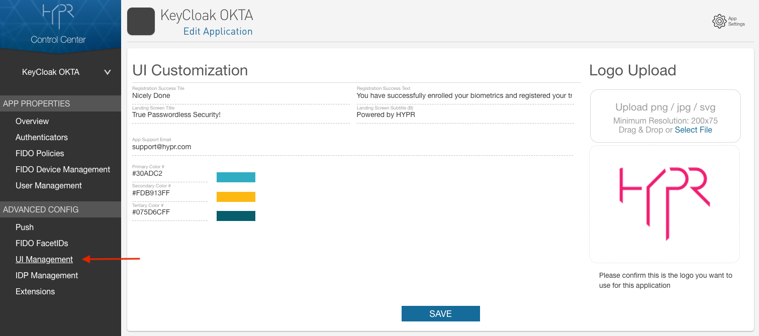Open Push configuration
The height and width of the screenshot is (336, 759).
click(x=25, y=227)
